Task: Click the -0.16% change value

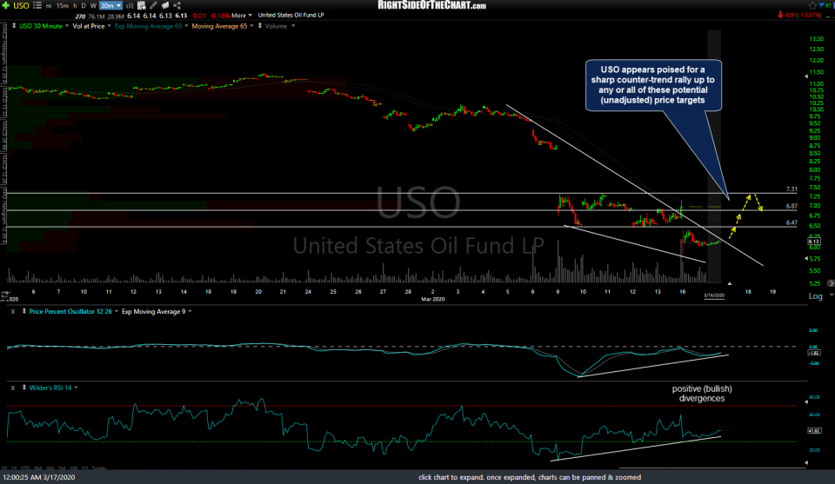Action: tap(219, 16)
